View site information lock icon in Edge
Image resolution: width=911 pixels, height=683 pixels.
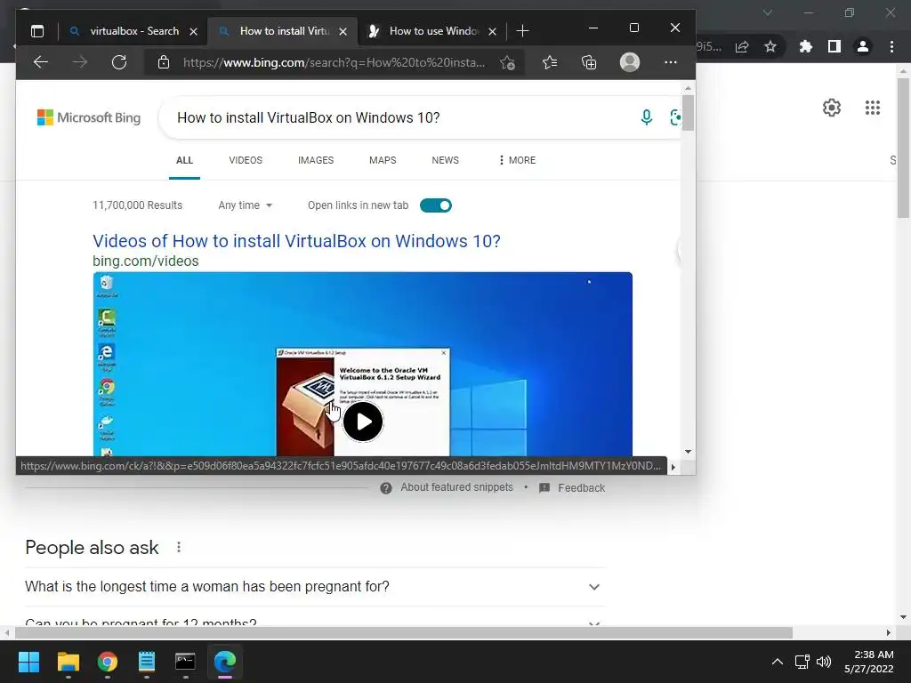click(164, 62)
